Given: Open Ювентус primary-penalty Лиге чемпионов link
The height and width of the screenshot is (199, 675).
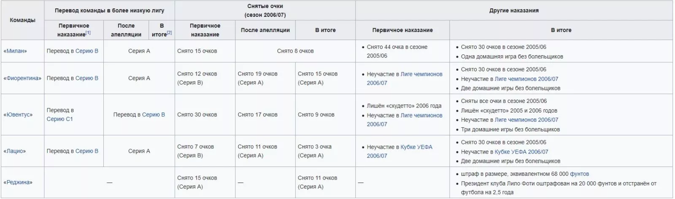Looking at the screenshot, I should pyautogui.click(x=421, y=116).
